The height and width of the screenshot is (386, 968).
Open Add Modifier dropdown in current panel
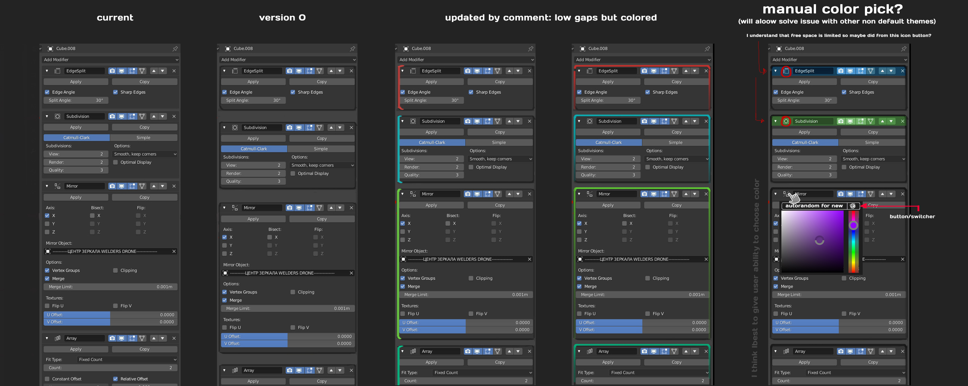[x=111, y=60]
